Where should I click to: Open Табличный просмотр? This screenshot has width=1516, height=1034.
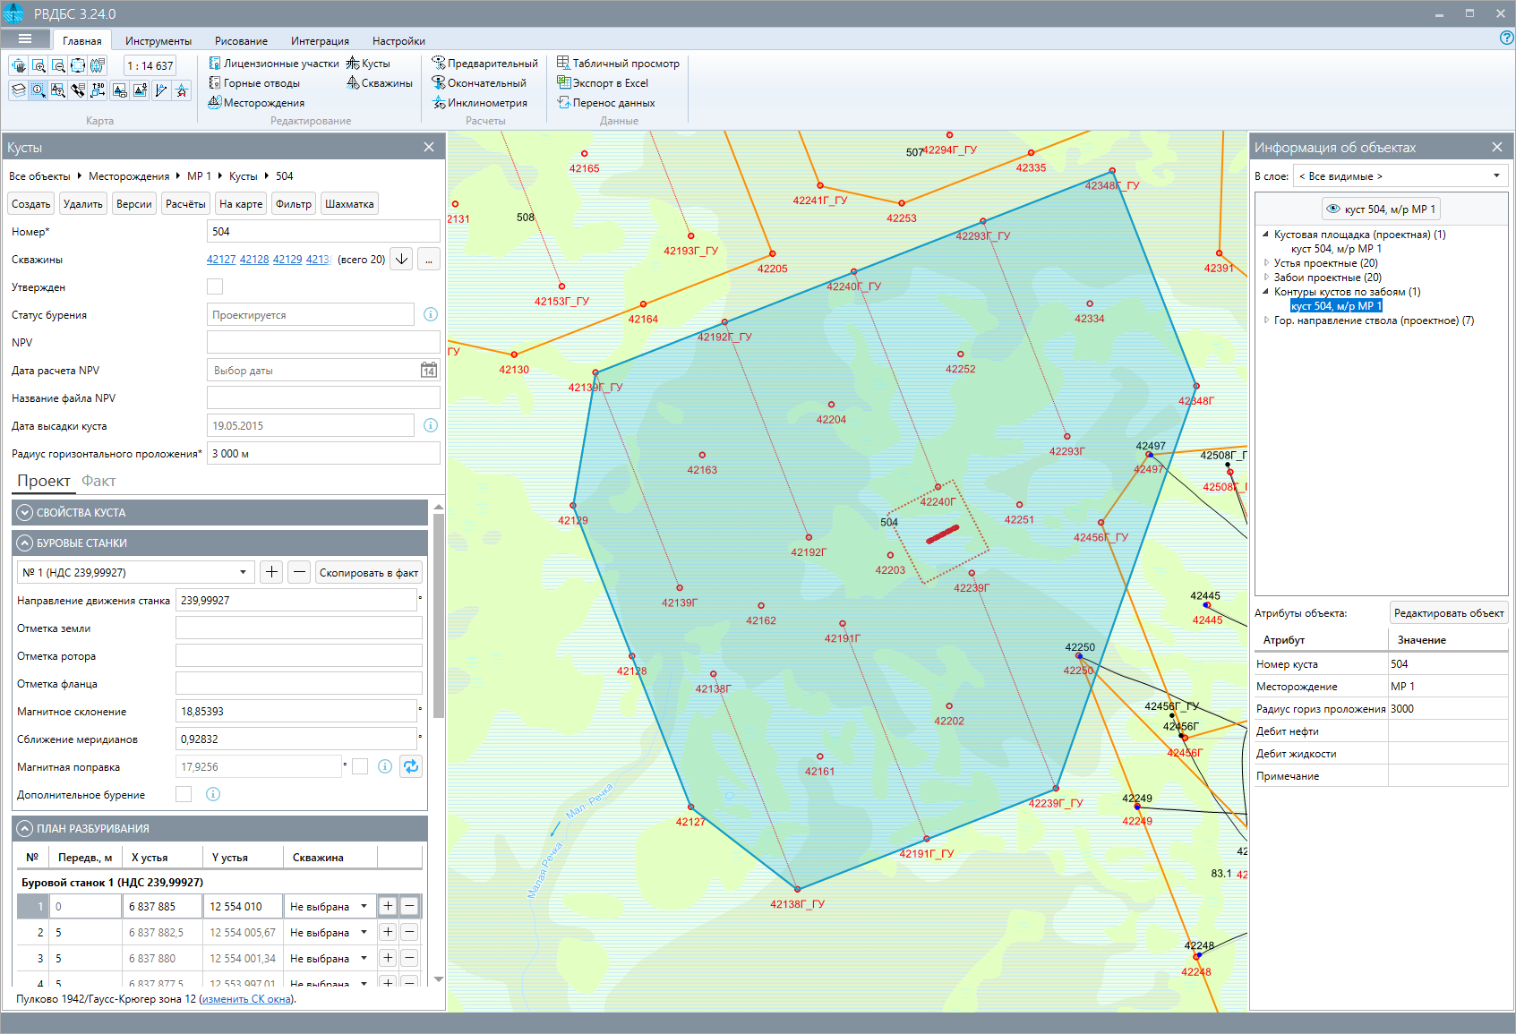[x=618, y=64]
